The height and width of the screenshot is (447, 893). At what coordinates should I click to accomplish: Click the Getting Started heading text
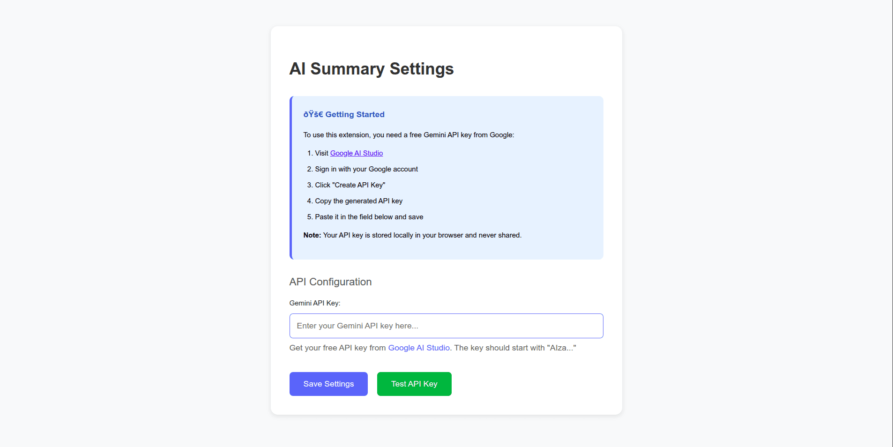pos(355,114)
